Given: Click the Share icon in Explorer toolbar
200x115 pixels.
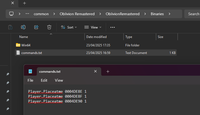Looking at the screenshot, I should pyautogui.click(x=36, y=27).
